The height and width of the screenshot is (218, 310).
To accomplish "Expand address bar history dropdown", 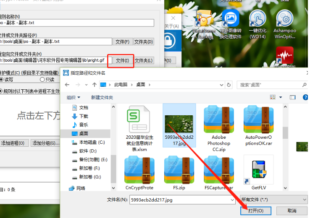I will point(221,85).
